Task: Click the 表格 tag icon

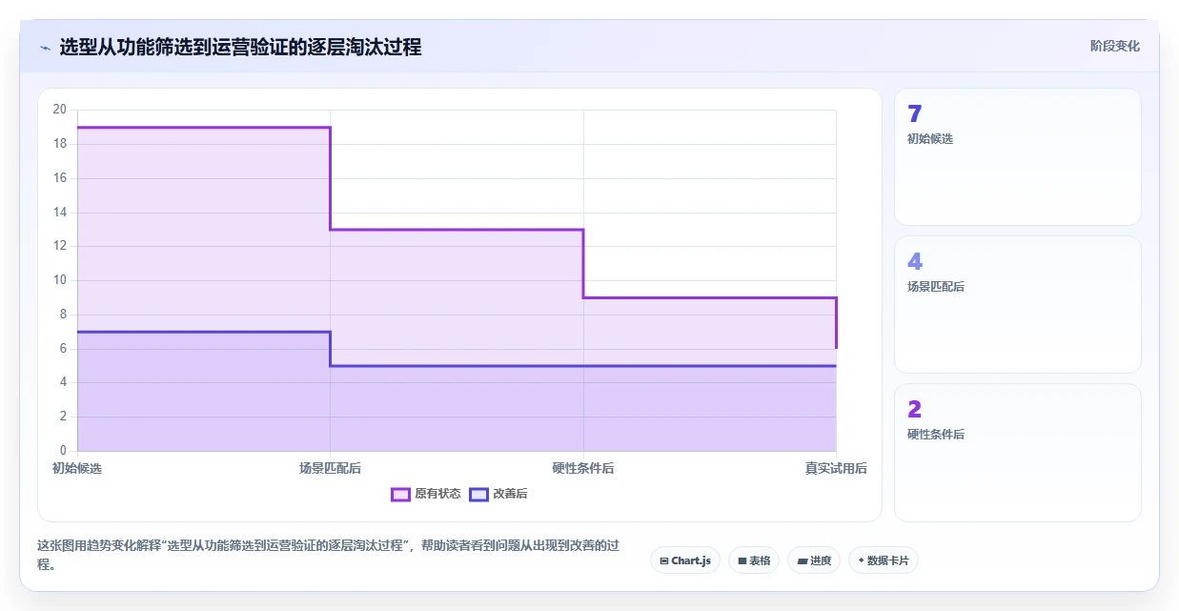Action: click(x=742, y=560)
